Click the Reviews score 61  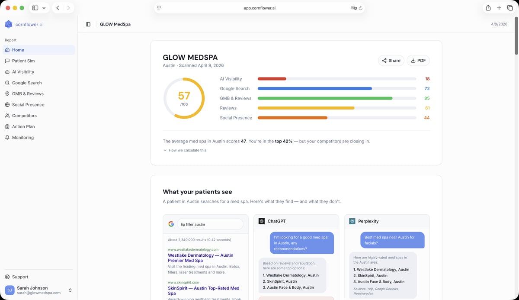coord(427,108)
